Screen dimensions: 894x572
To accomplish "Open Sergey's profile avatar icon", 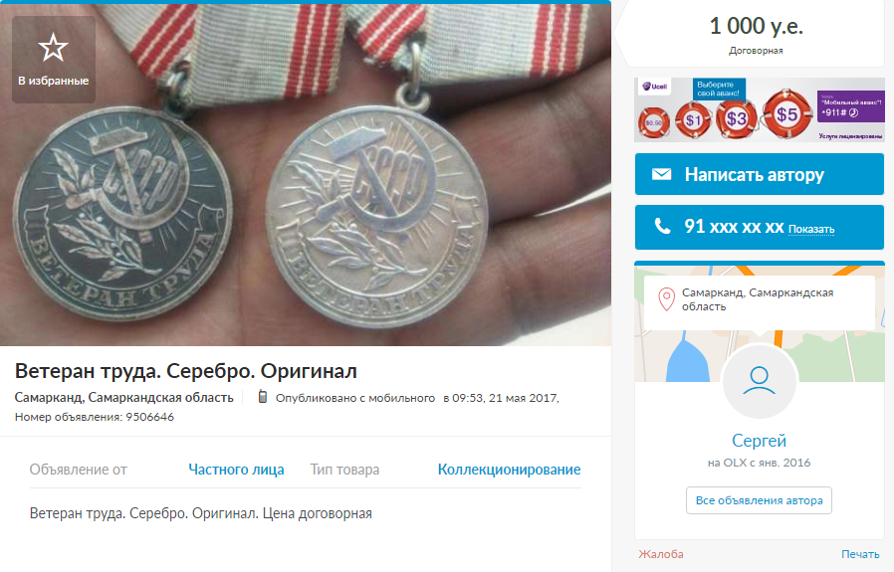I will point(760,382).
